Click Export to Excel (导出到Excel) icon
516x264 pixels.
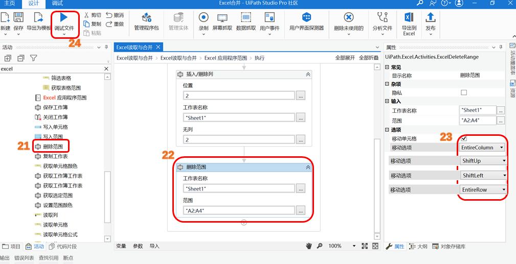click(x=409, y=17)
